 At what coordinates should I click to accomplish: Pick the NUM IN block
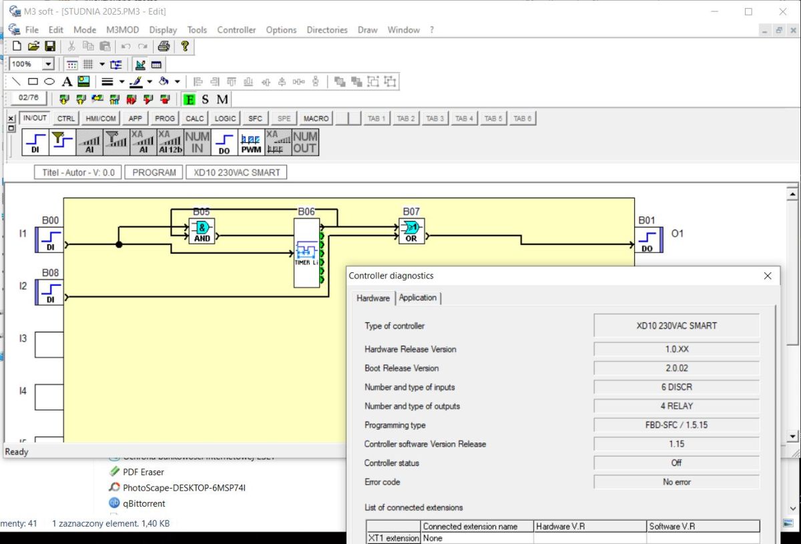(x=197, y=142)
